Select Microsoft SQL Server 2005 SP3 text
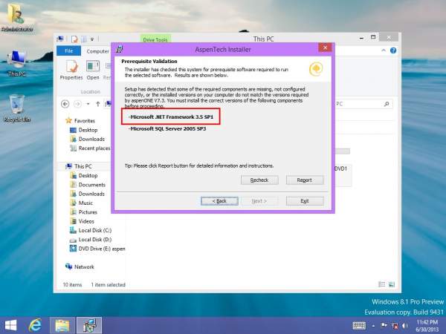Image resolution: width=446 pixels, height=334 pixels. click(168, 128)
